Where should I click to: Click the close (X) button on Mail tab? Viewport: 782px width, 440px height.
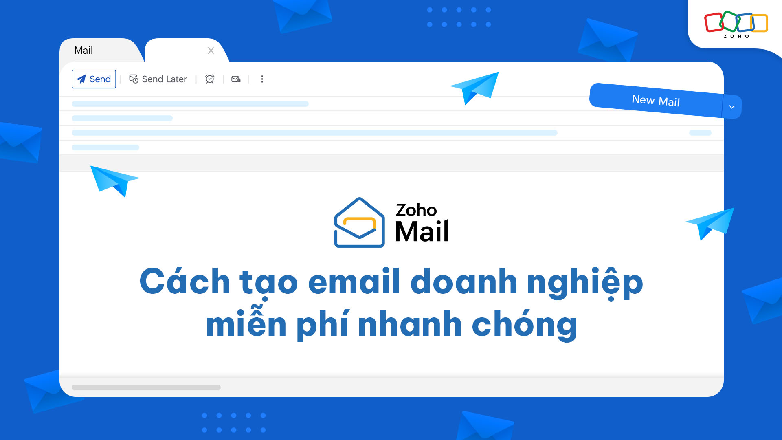click(x=211, y=50)
